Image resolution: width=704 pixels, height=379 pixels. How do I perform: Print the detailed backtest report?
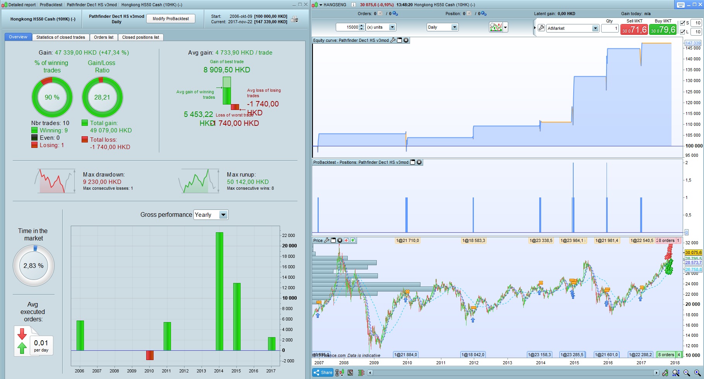coord(294,19)
